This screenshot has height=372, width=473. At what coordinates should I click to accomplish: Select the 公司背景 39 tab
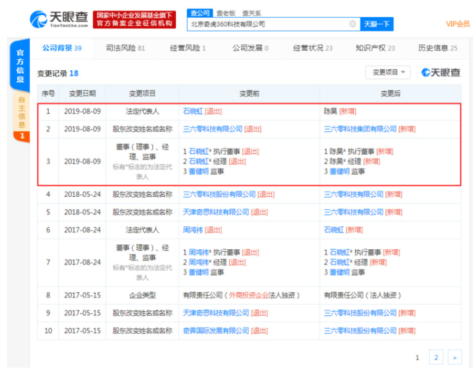click(62, 48)
